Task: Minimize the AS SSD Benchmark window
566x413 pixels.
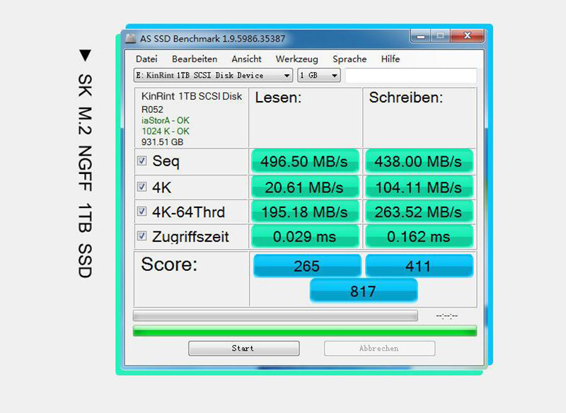Action: coord(420,35)
